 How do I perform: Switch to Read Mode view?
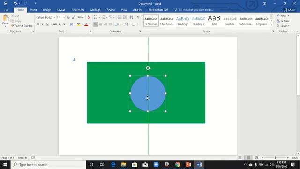(240, 158)
